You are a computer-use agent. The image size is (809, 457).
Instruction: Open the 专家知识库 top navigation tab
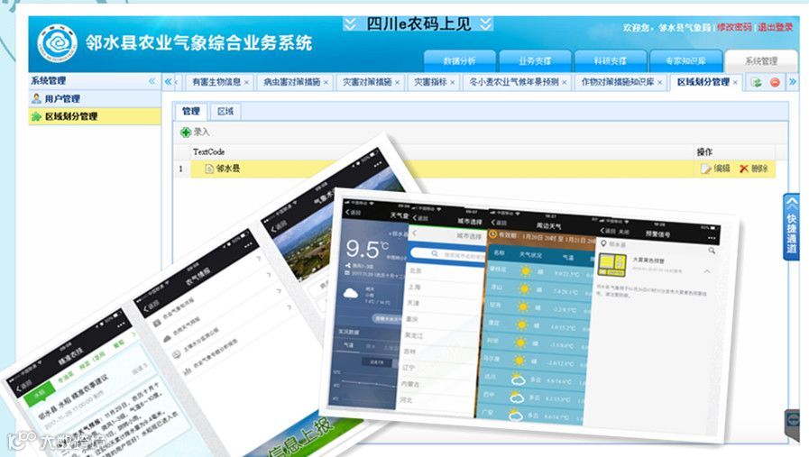(x=685, y=61)
